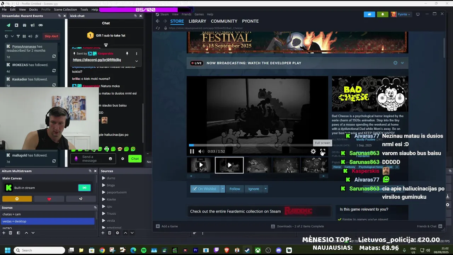Select the veidas + desktop scene

coord(48,221)
